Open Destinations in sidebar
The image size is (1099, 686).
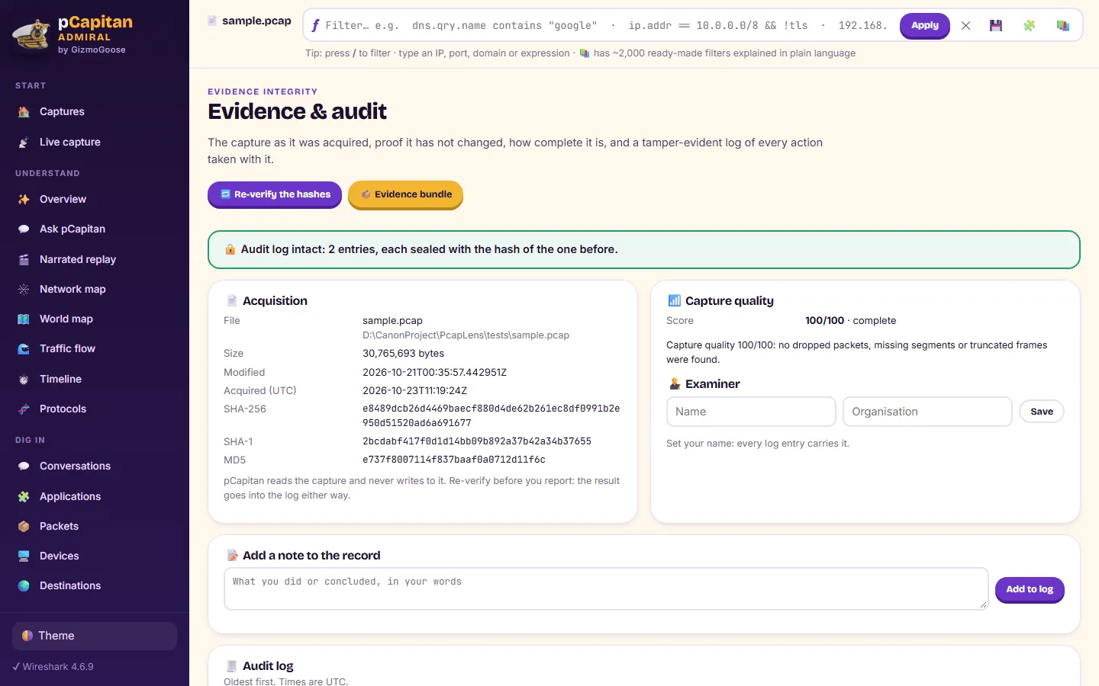[95, 586]
